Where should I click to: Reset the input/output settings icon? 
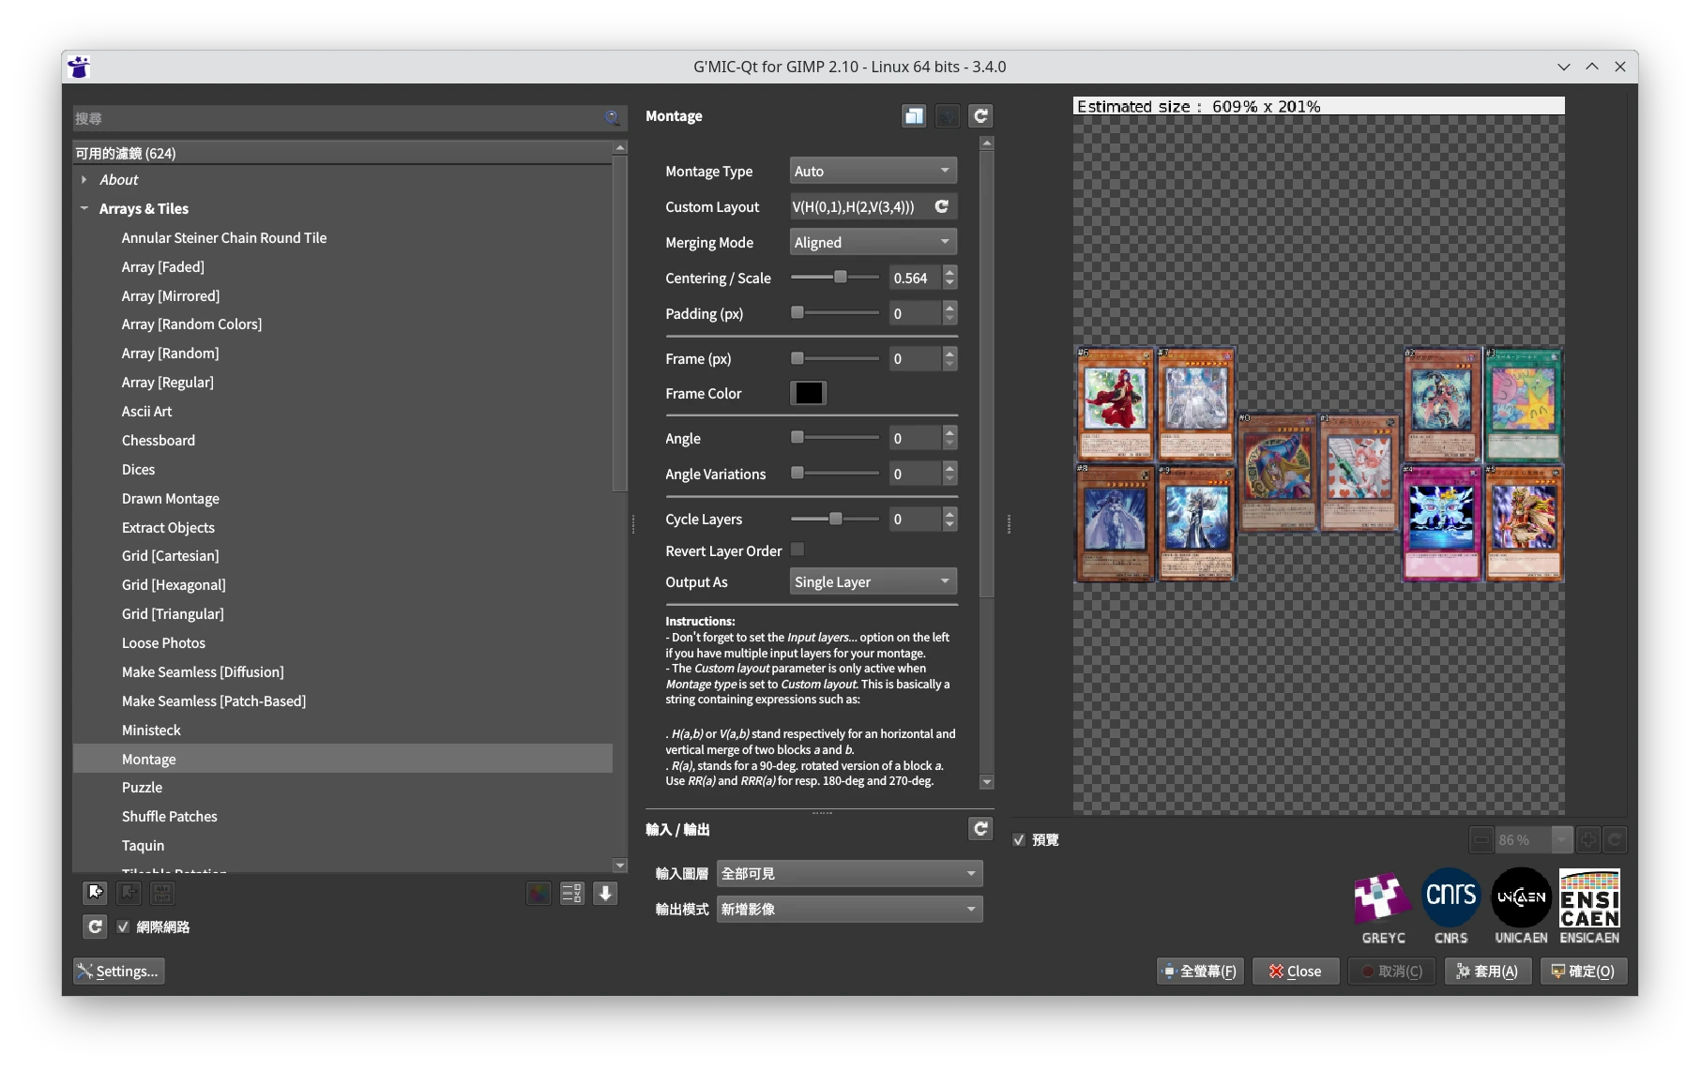pos(980,829)
